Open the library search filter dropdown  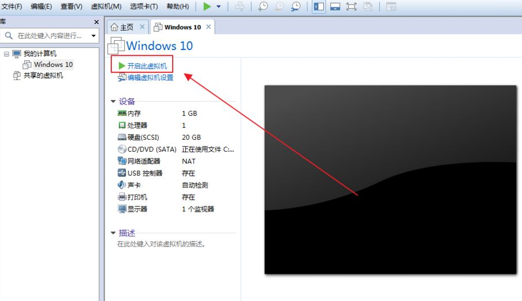point(94,36)
